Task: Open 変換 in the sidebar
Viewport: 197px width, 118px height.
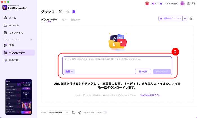Action: pos(11,45)
